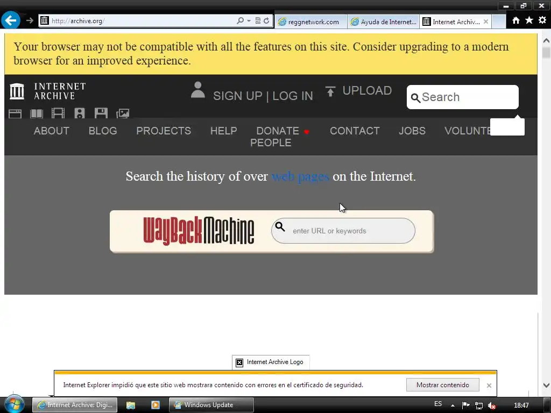Open the Windows Start orb
Image resolution: width=551 pixels, height=413 pixels.
(x=15, y=404)
